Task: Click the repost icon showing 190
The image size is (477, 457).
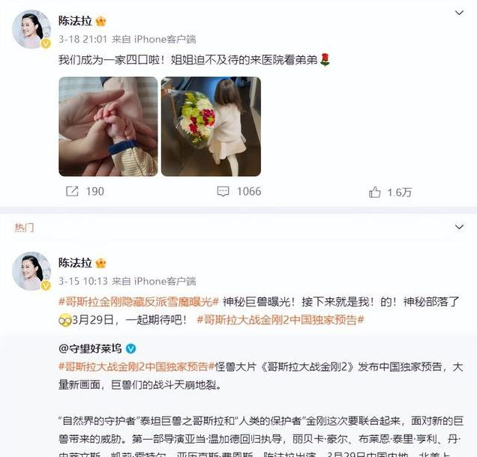Action: point(72,191)
